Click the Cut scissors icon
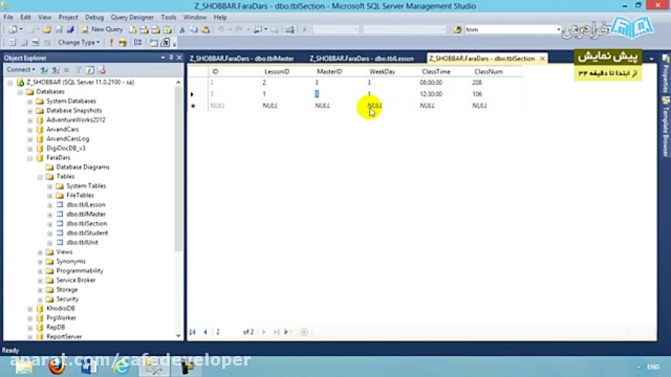Image resolution: width=671 pixels, height=377 pixels. (x=183, y=30)
